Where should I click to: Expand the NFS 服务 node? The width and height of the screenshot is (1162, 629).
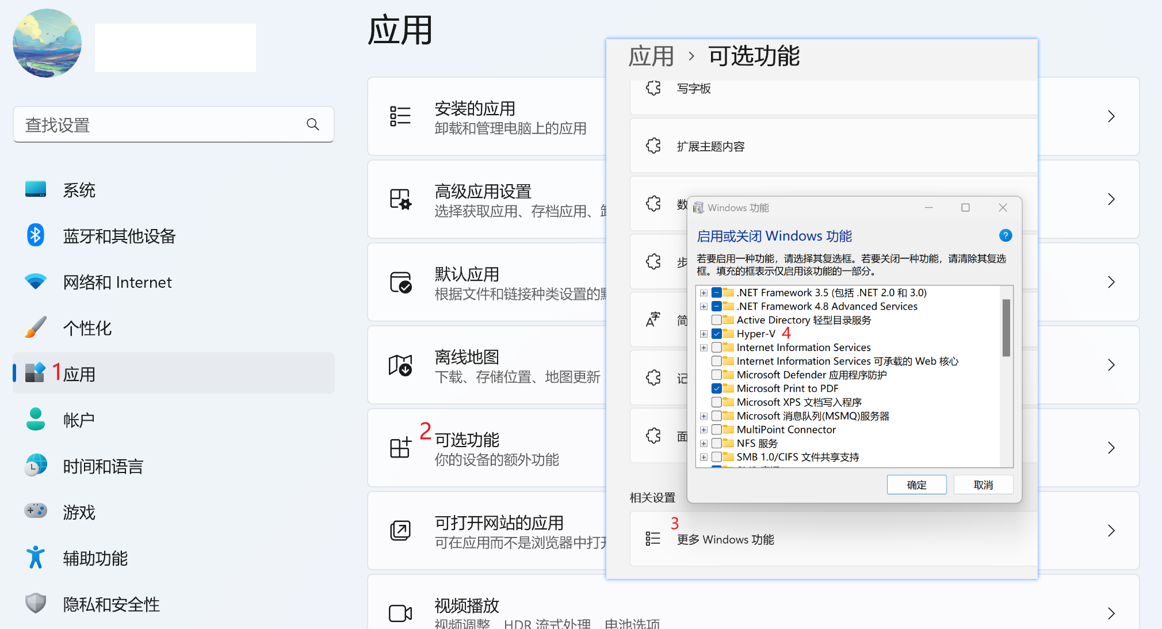[704, 443]
